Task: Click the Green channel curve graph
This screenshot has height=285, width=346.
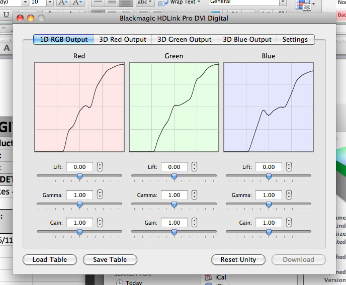Action: click(x=174, y=107)
